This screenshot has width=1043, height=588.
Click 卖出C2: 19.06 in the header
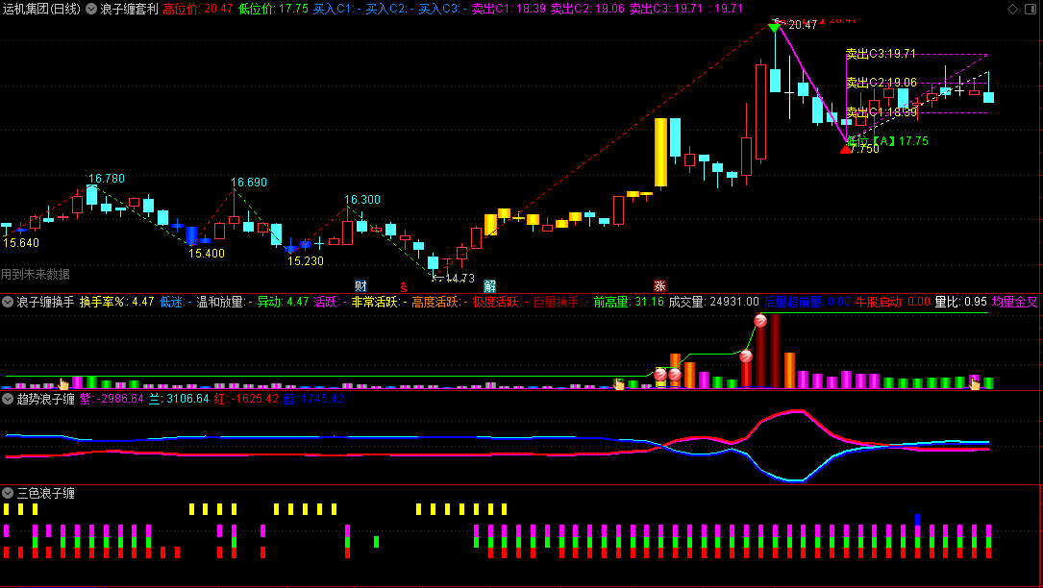[x=587, y=10]
